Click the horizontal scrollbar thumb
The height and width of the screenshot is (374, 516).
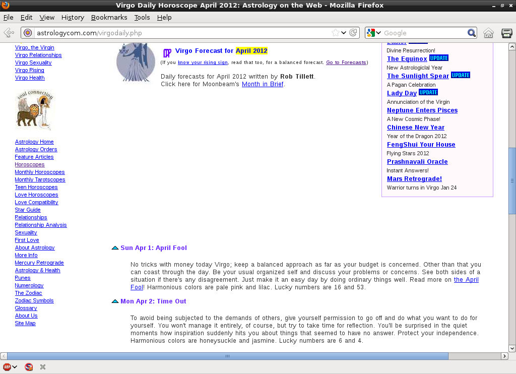coord(227,356)
